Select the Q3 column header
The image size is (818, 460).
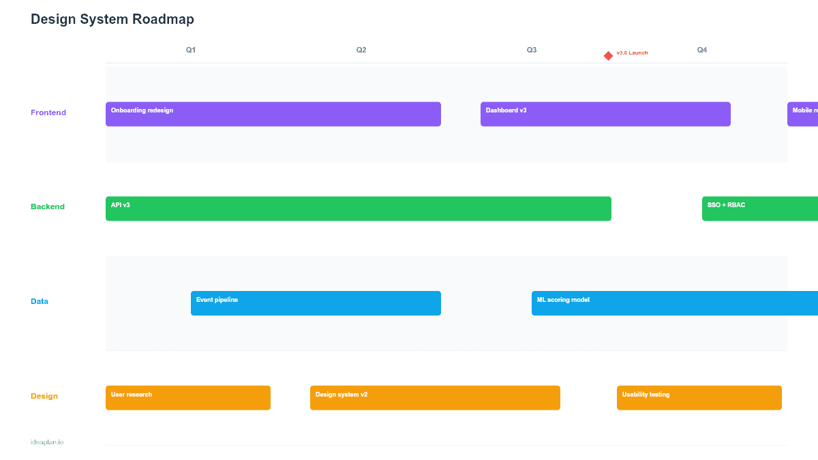pos(531,49)
